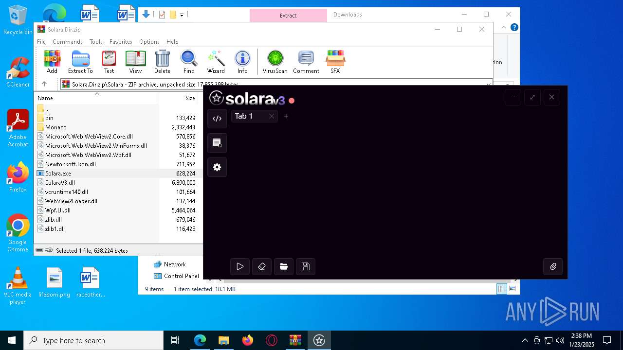
Task: Open Solara script editor sidebar icon
Action: 217,119
